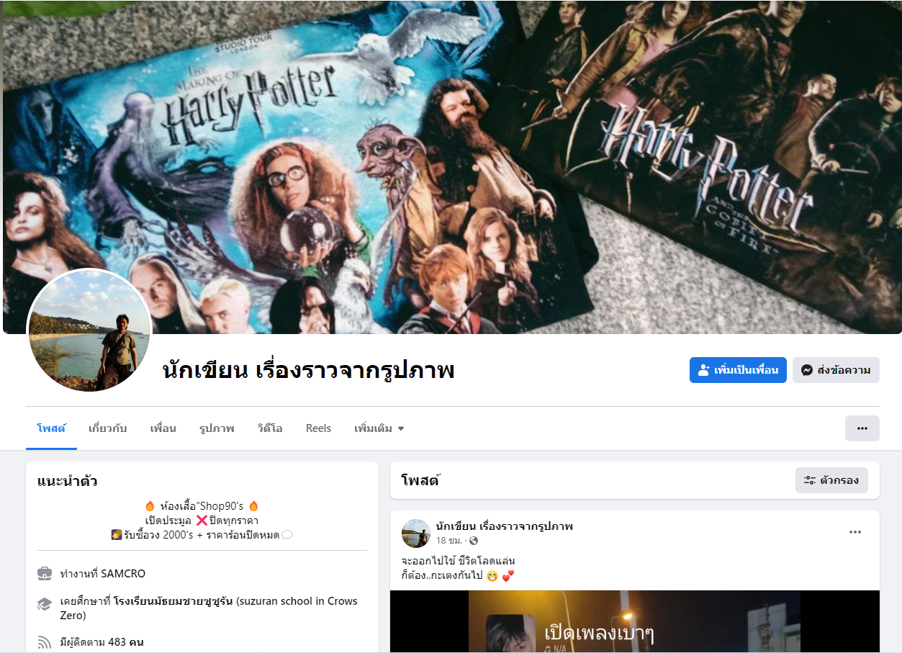Open the Harry Potter cover photo
Viewport: 902px width, 653px height.
(x=452, y=167)
